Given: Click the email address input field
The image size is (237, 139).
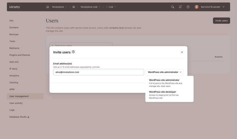Looking at the screenshot, I should pos(98,72).
